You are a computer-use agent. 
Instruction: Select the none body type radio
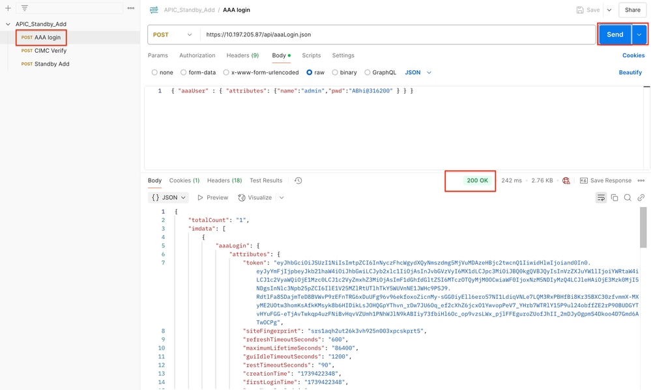point(154,73)
